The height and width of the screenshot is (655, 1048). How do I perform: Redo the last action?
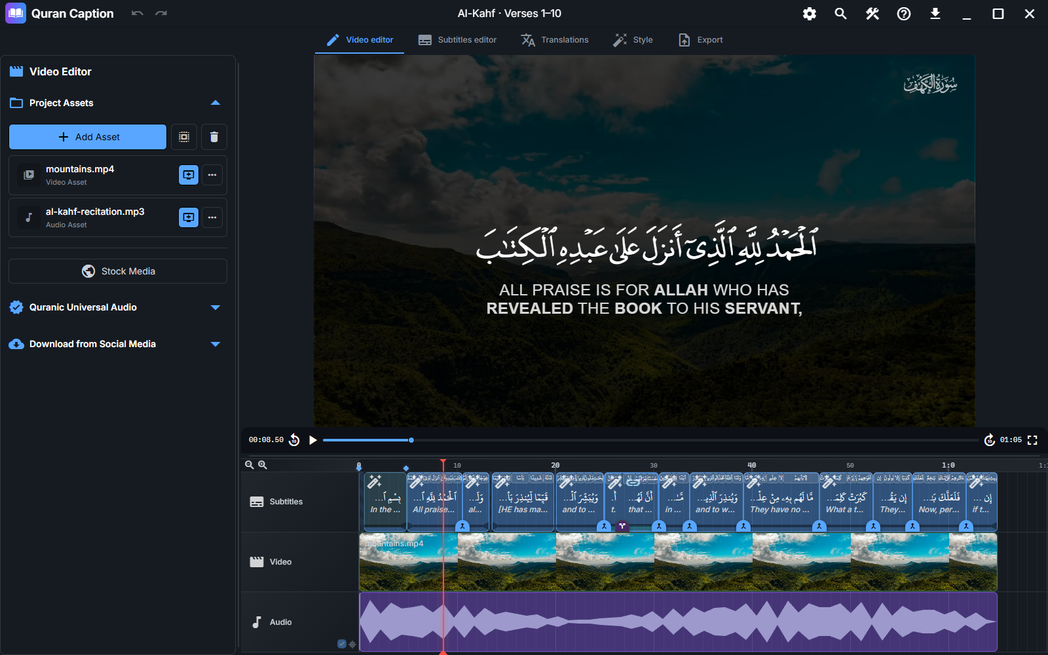point(161,14)
